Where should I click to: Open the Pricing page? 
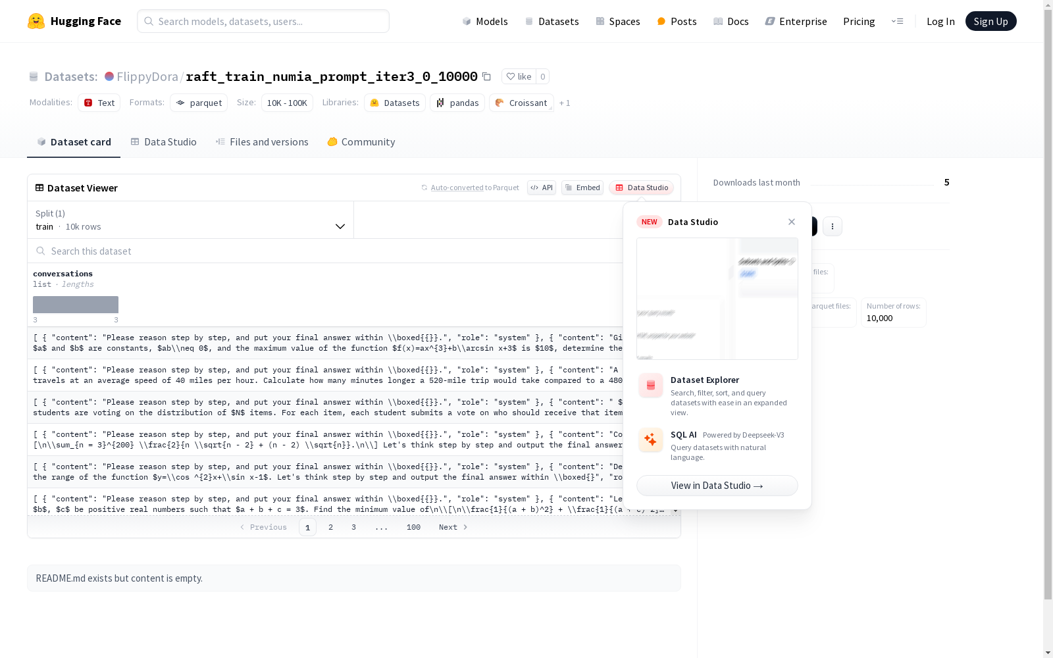pyautogui.click(x=859, y=21)
